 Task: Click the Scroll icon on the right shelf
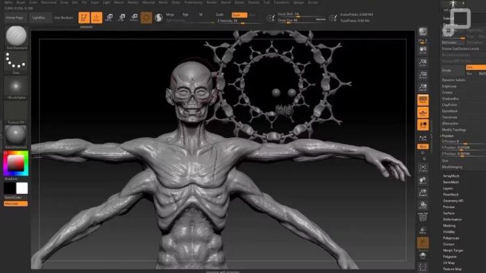(x=423, y=51)
